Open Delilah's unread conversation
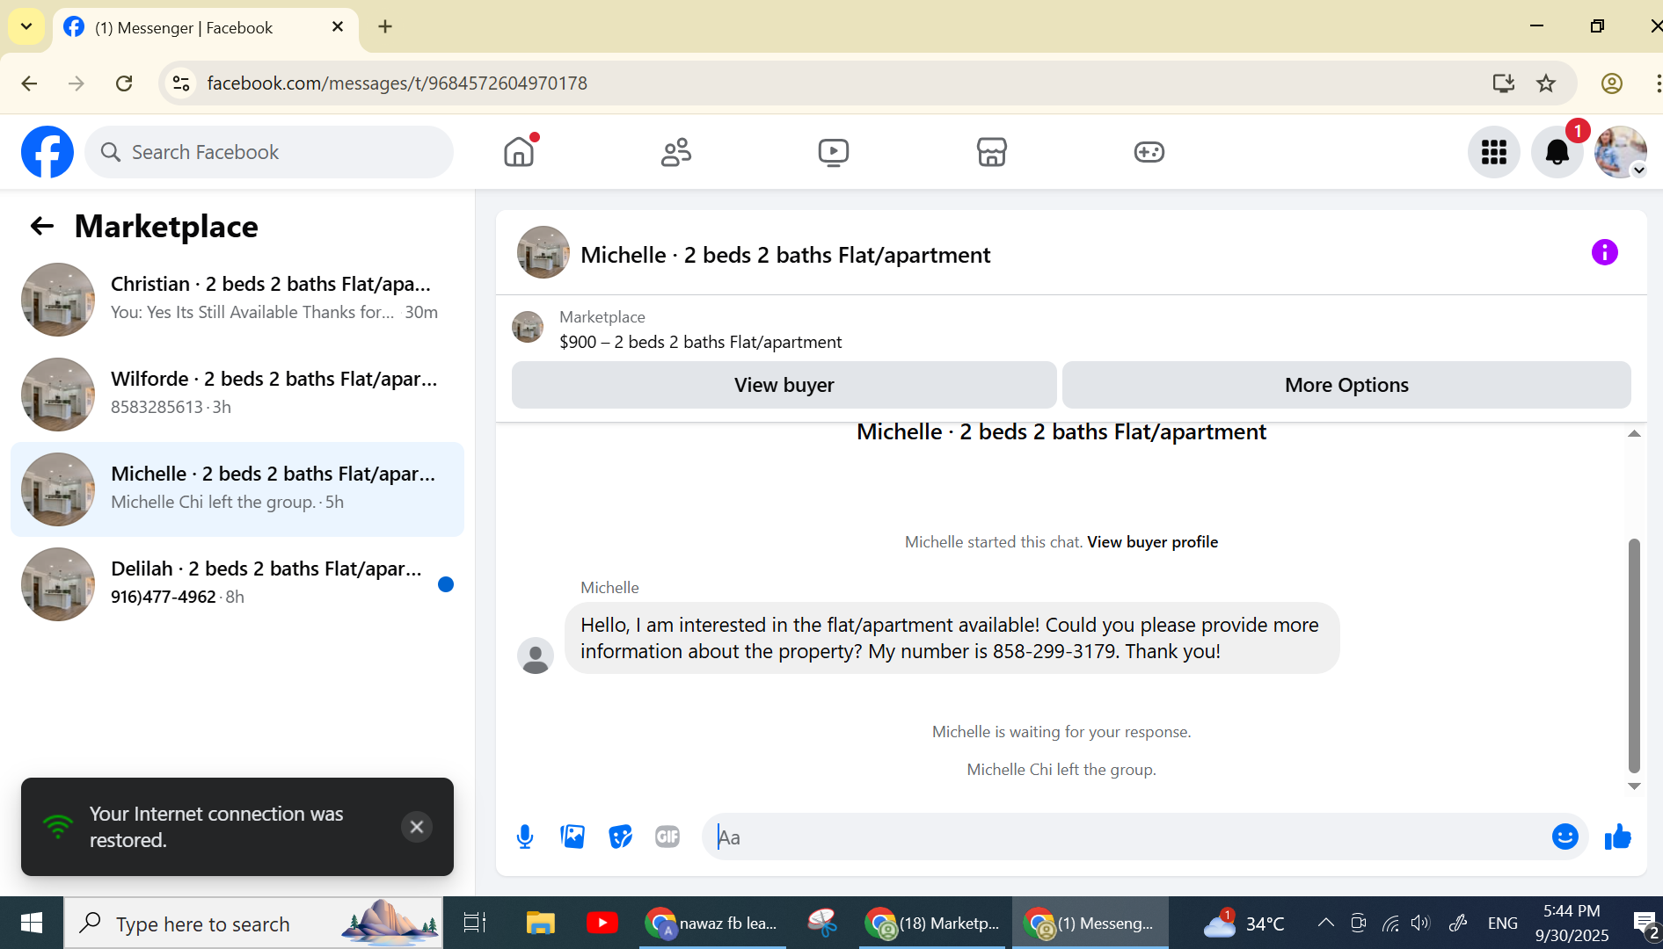1663x949 pixels. point(237,584)
